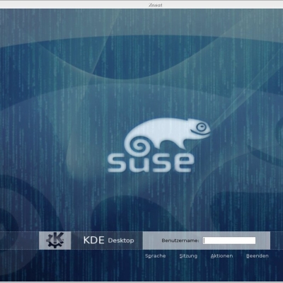Click the KDE gear logo icon

55,241
